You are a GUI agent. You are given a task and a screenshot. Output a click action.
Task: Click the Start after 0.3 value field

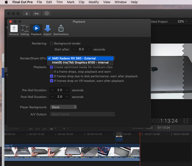[x=81, y=49]
